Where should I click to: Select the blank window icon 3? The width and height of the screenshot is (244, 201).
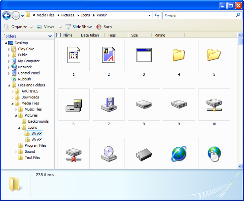click(144, 55)
